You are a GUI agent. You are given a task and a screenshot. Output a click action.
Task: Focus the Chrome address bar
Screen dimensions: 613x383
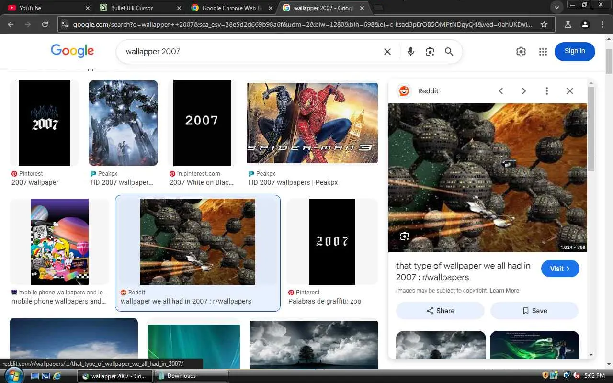(302, 24)
